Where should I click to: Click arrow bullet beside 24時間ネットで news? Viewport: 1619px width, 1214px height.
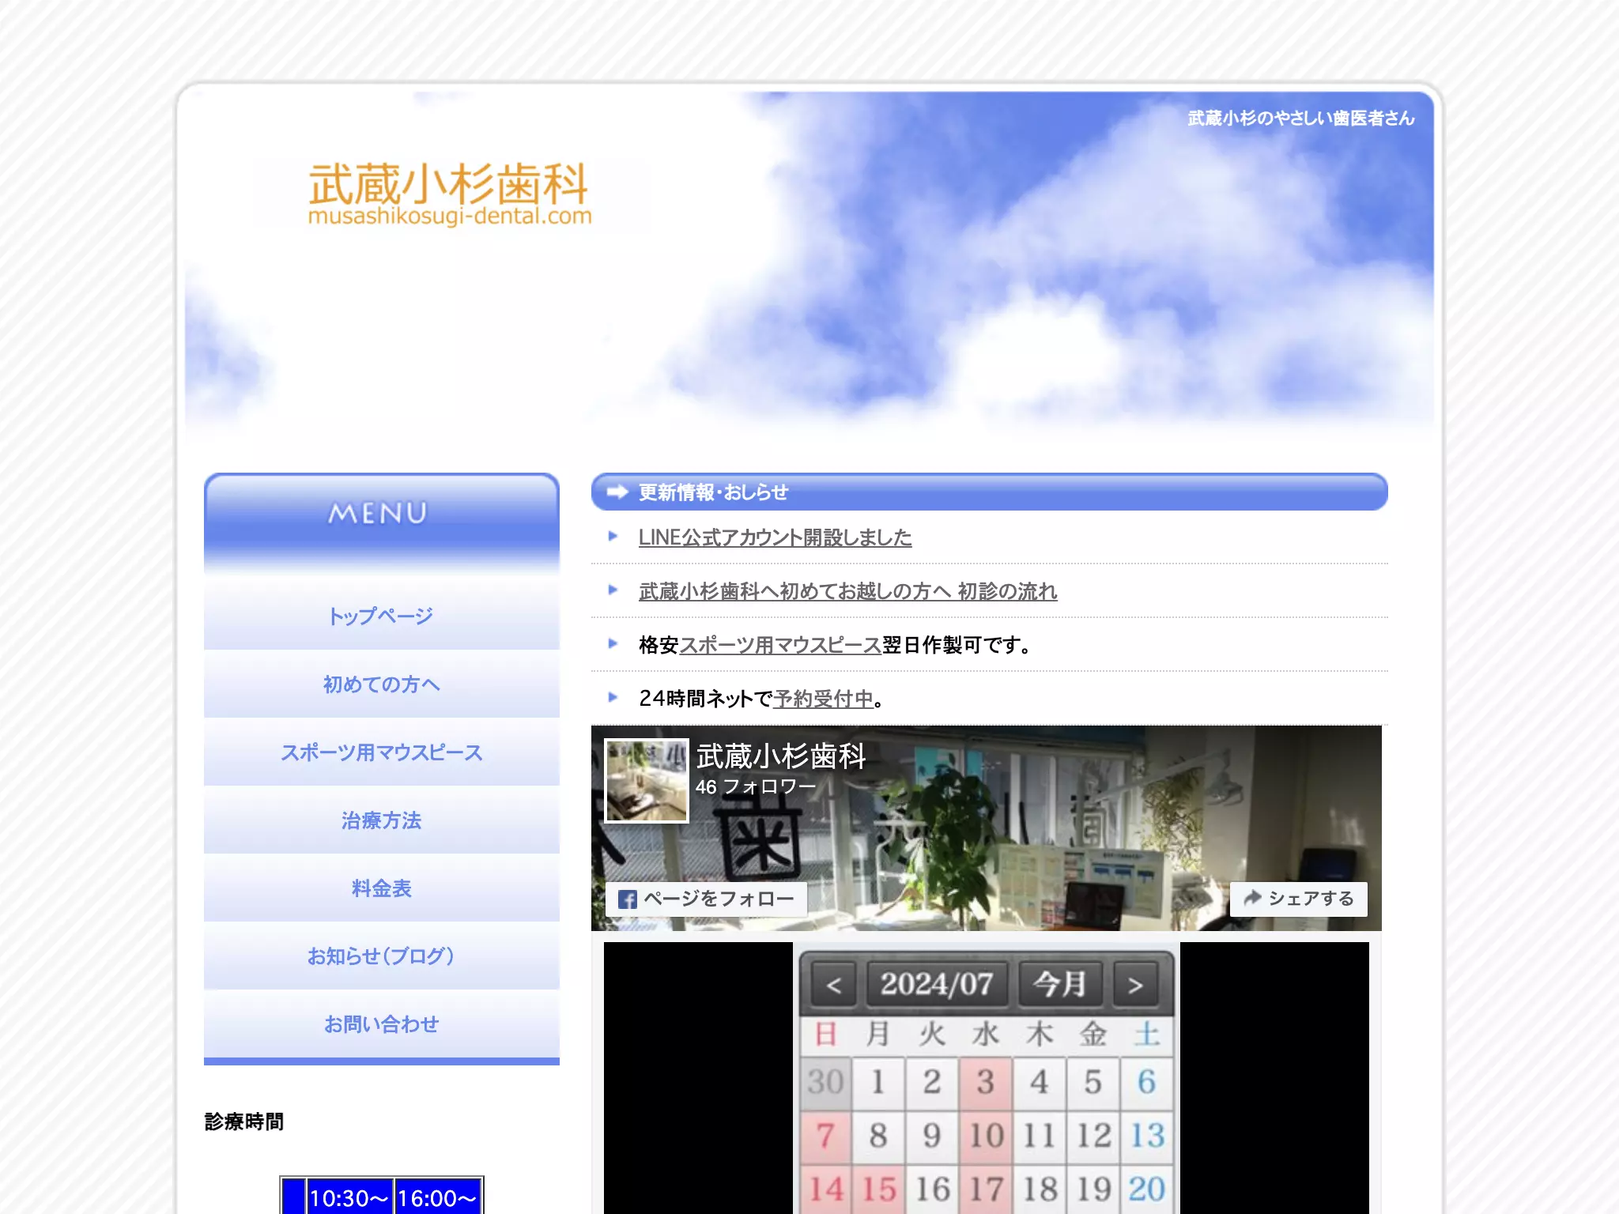coord(613,697)
